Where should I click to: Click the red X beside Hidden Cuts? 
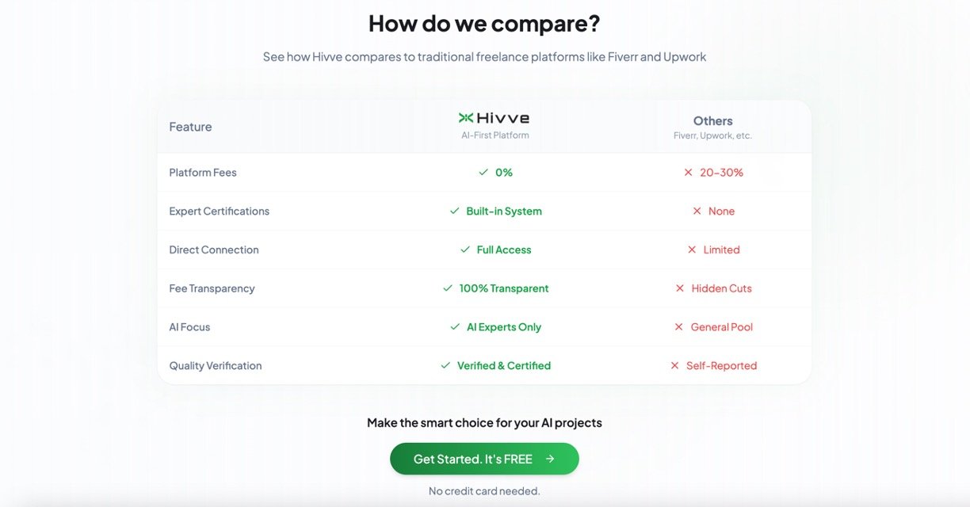click(x=680, y=288)
